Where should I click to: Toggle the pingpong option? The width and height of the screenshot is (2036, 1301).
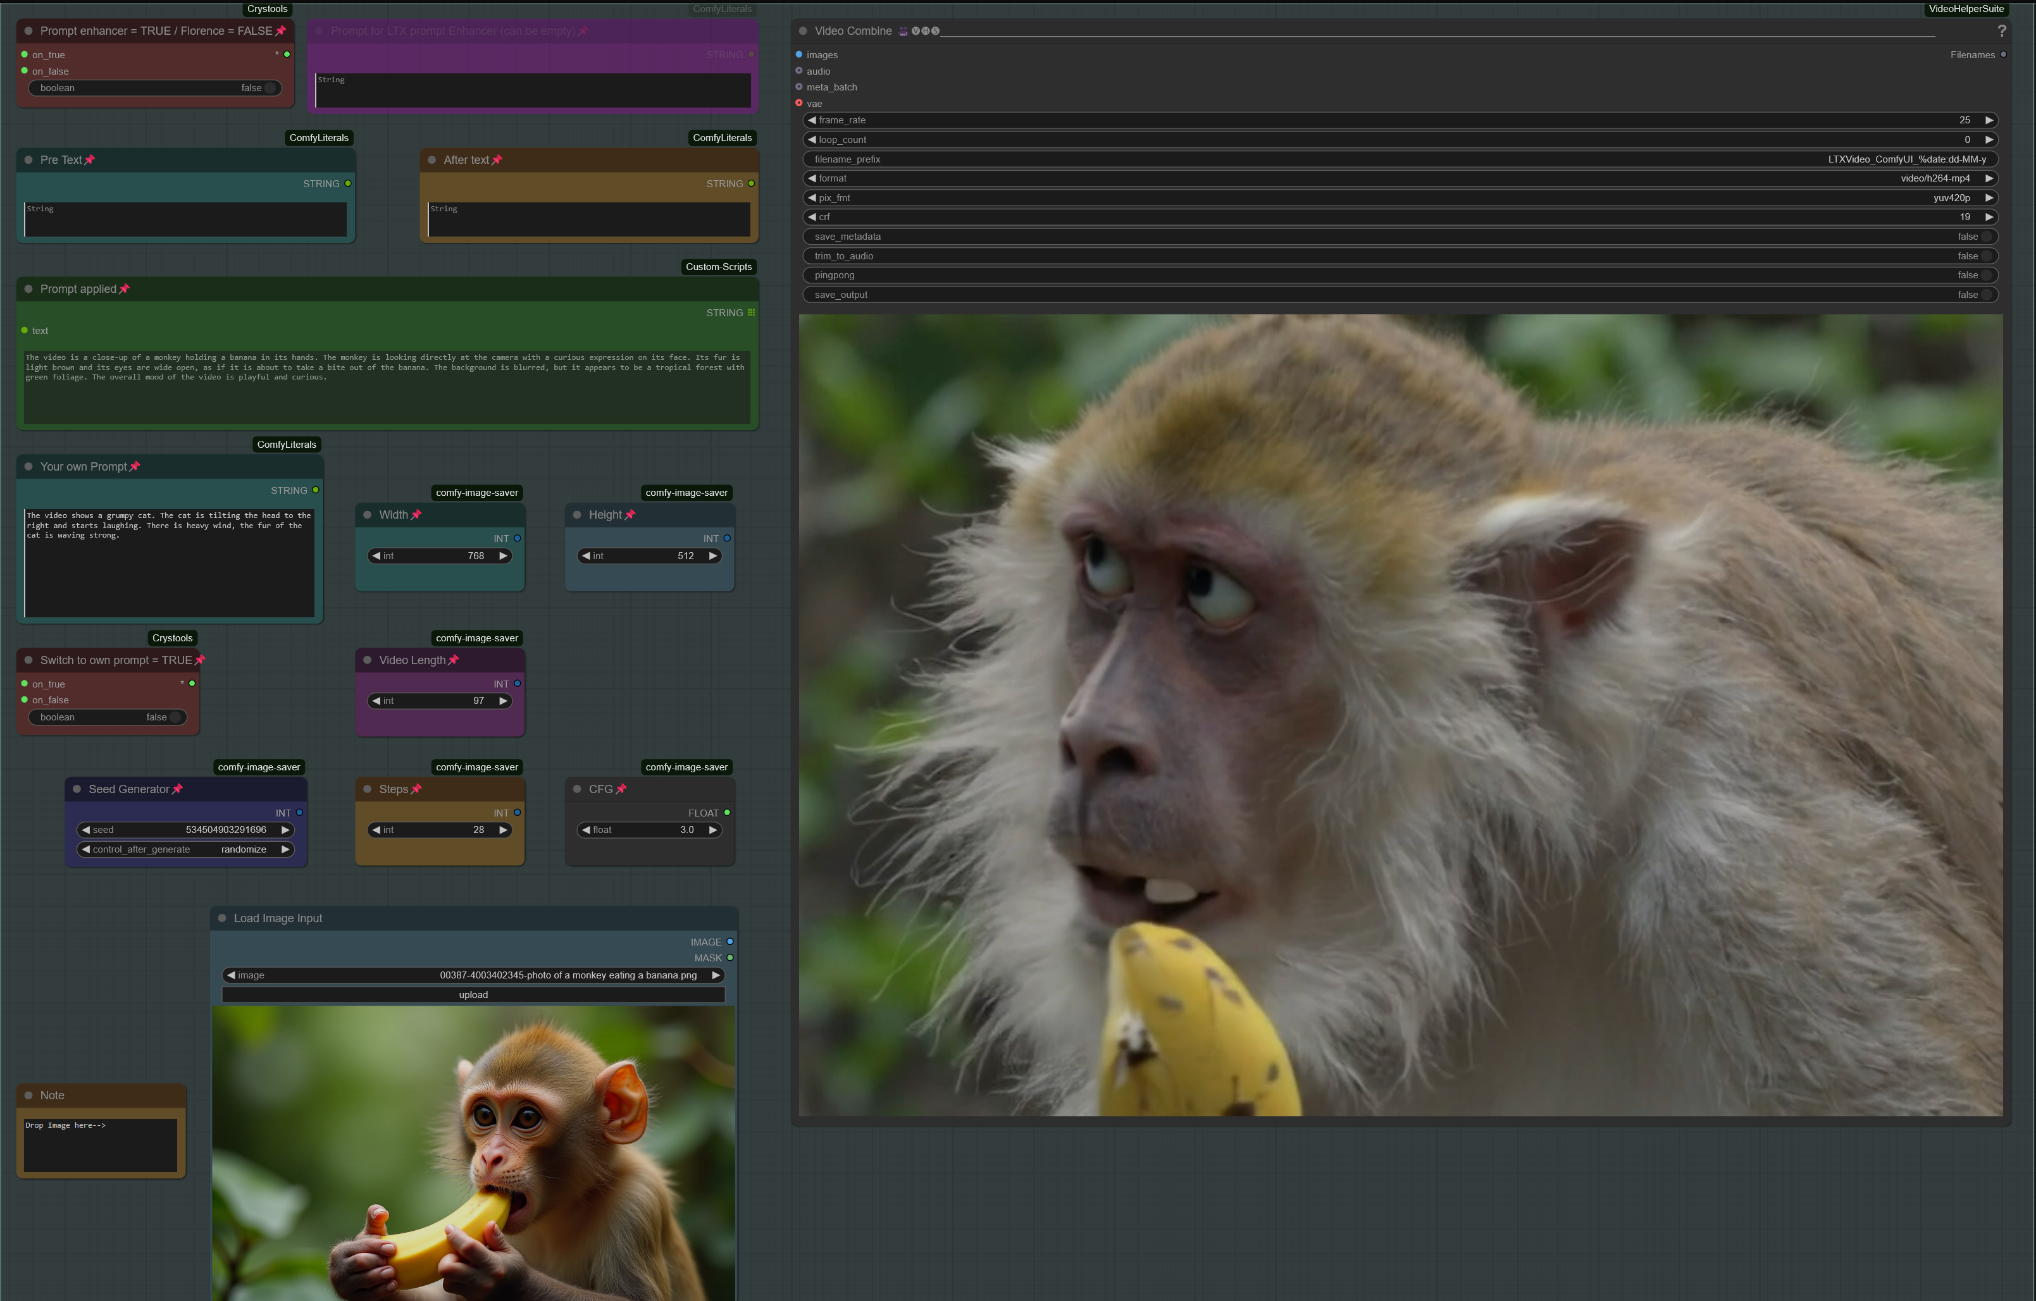click(x=1986, y=276)
